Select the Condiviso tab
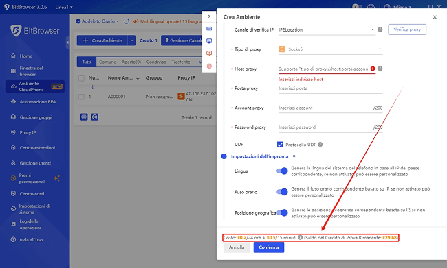Screen dimensions: 447x268 [x=156, y=62]
